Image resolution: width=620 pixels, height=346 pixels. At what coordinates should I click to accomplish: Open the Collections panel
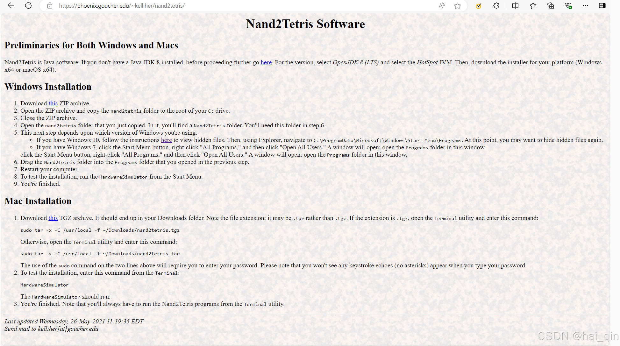click(x=551, y=6)
